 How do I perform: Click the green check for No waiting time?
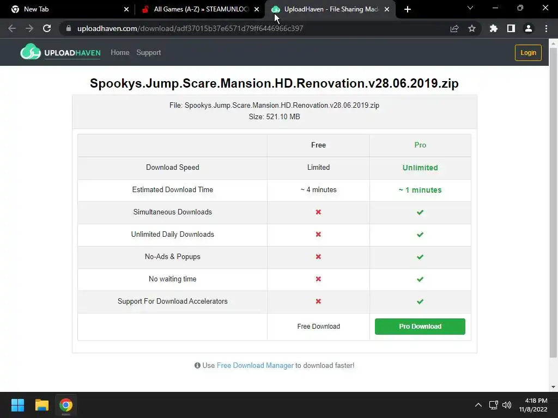420,279
